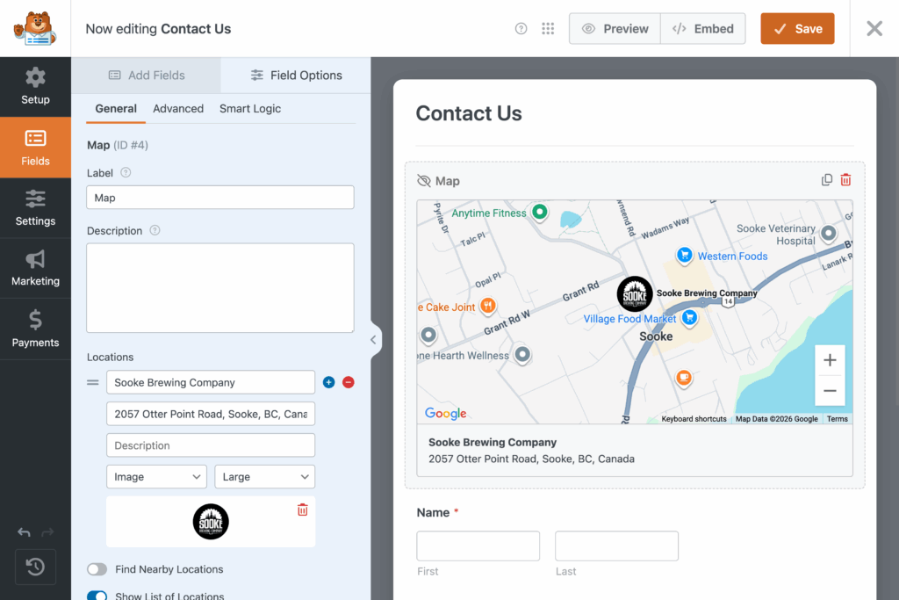
Task: Open the form revisions history icon
Action: tap(35, 567)
